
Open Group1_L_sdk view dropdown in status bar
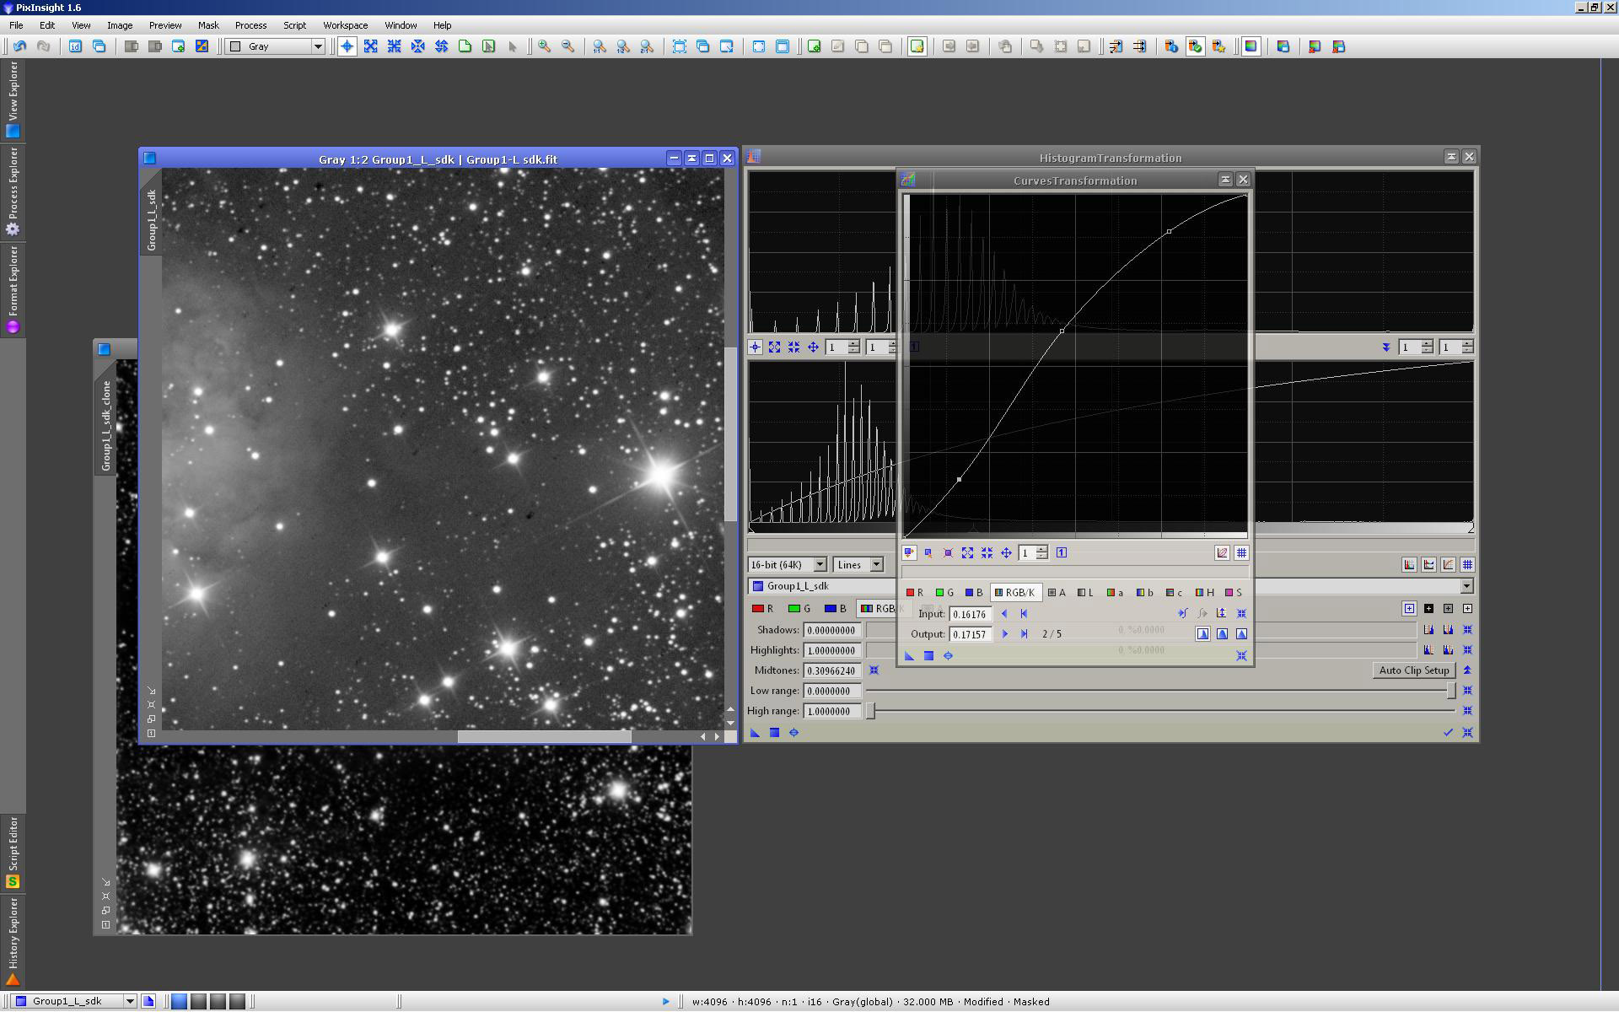73,1002
